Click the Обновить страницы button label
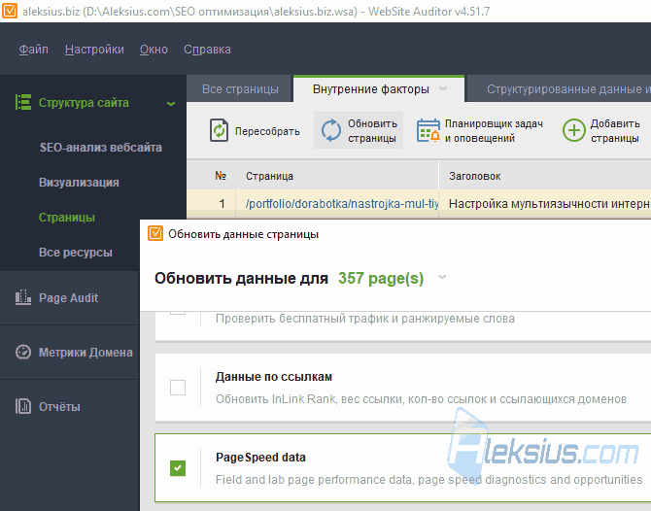The height and width of the screenshot is (511, 651). (372, 131)
